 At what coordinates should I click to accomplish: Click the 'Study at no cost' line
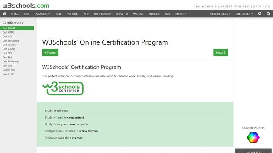click(56, 110)
